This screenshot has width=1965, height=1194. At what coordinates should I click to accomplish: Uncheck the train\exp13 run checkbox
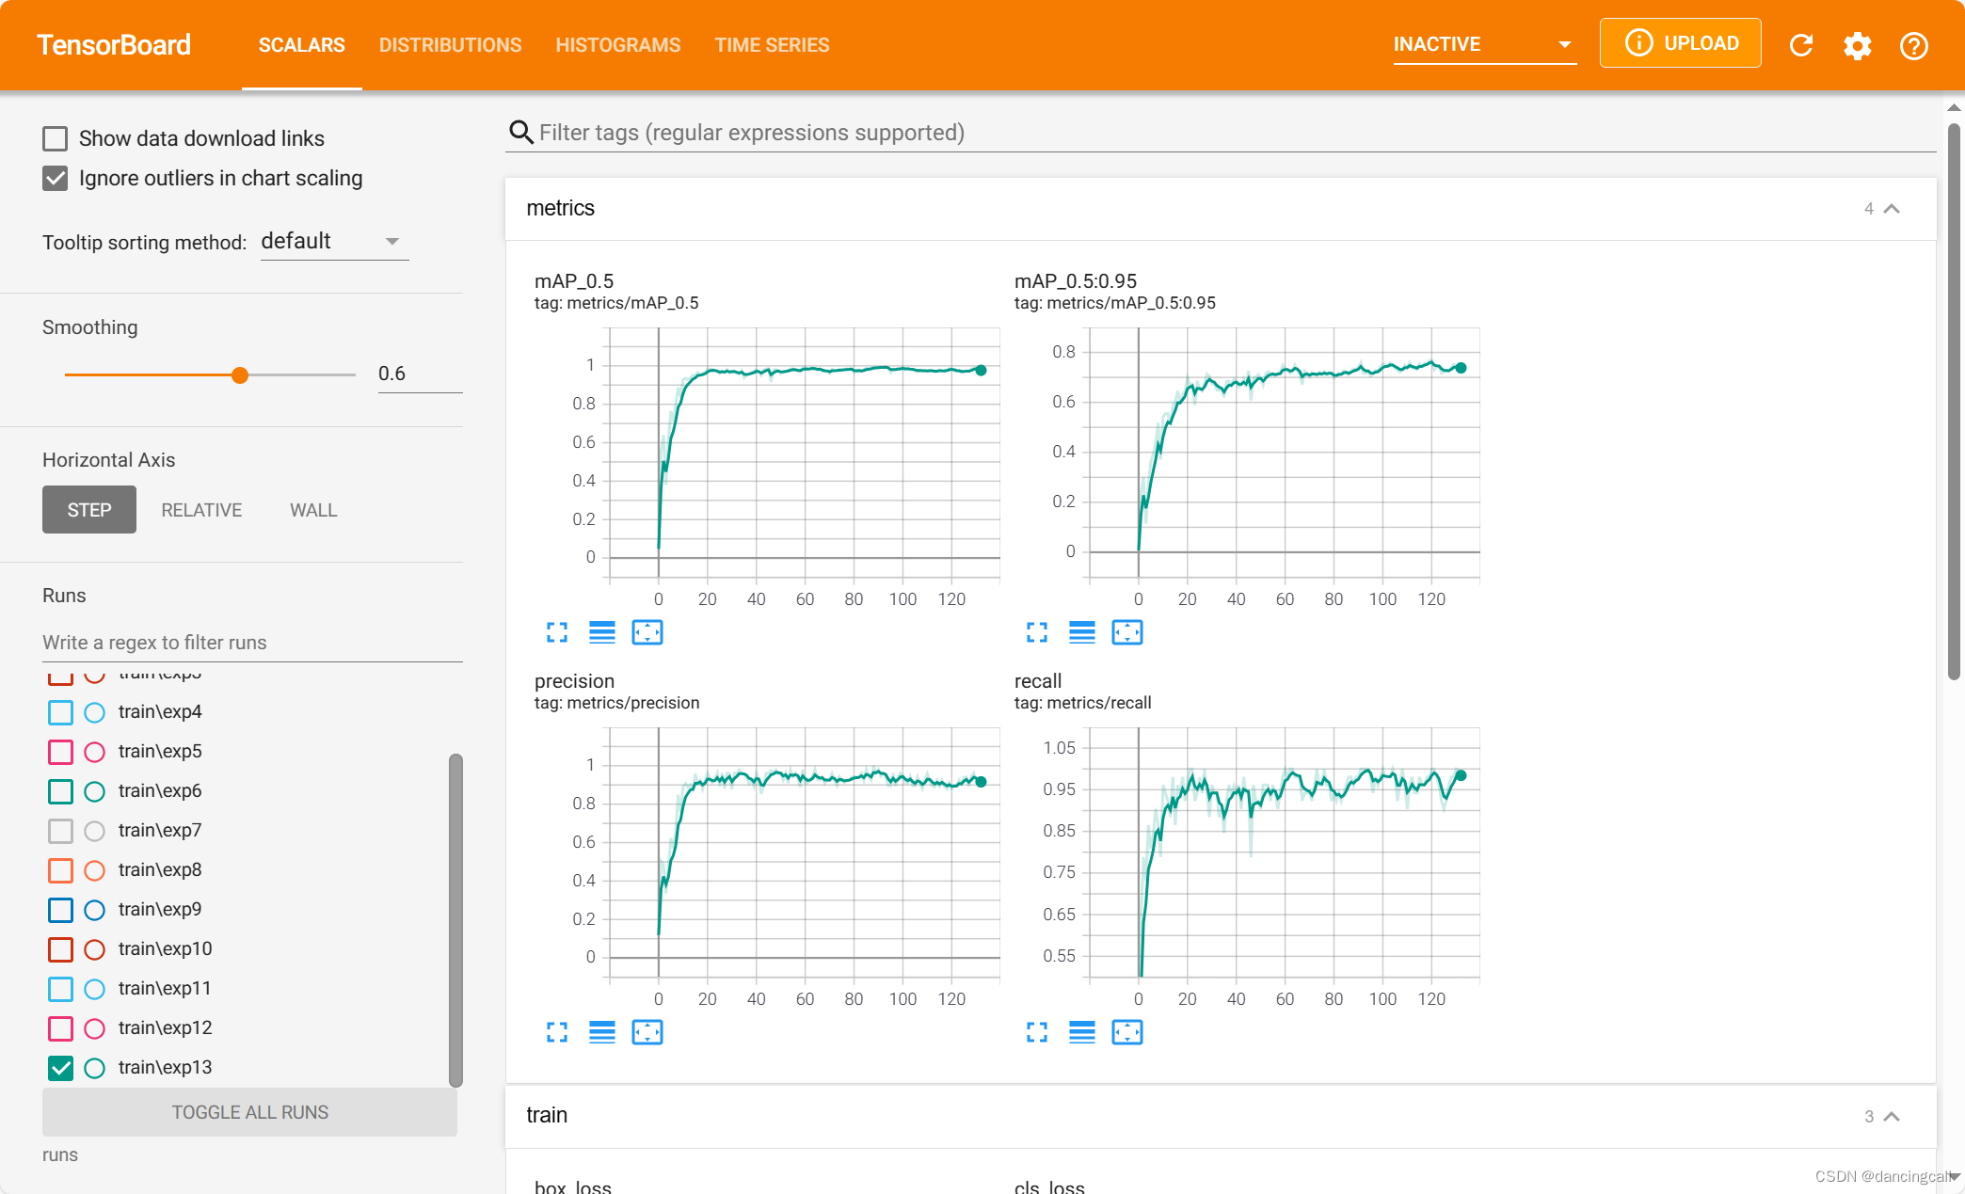[x=60, y=1068]
